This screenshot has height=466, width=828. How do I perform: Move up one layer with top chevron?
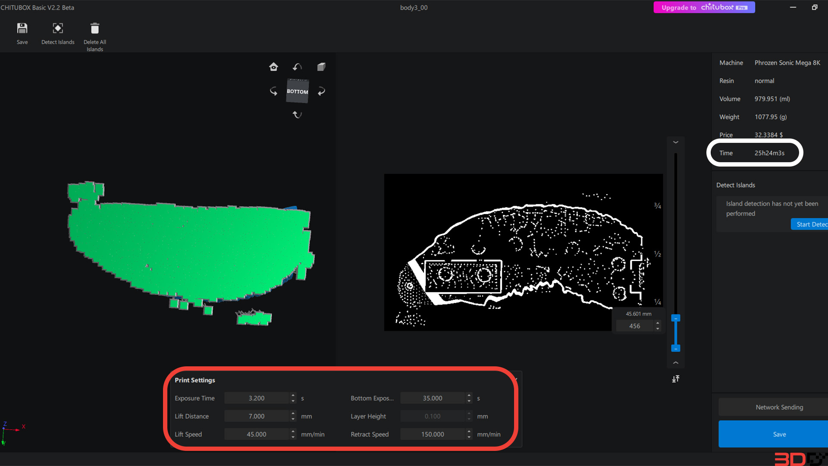pos(676,142)
